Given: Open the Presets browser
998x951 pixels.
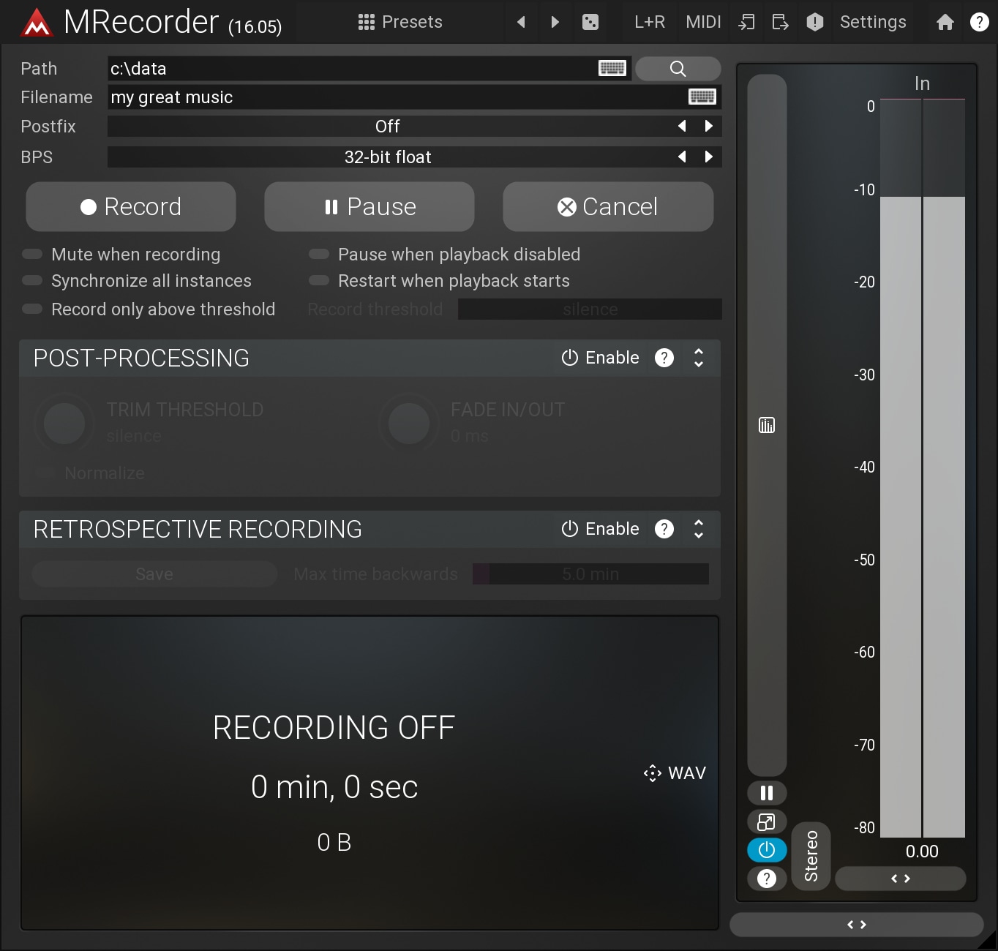Looking at the screenshot, I should tap(400, 22).
